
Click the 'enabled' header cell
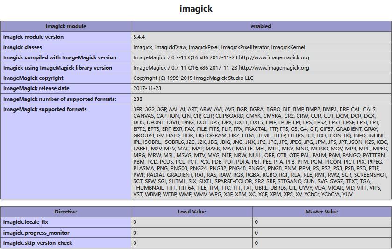pos(261,26)
